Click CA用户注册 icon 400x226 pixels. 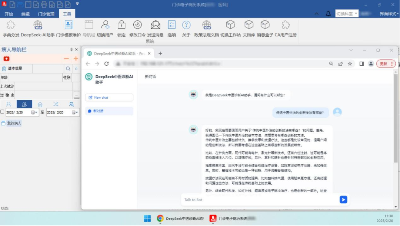pyautogui.click(x=286, y=29)
